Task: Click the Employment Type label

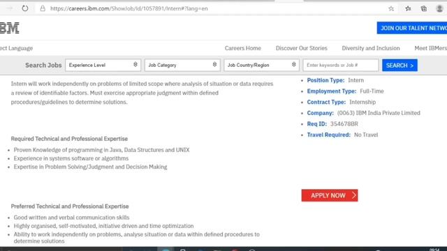Action: pos(332,91)
